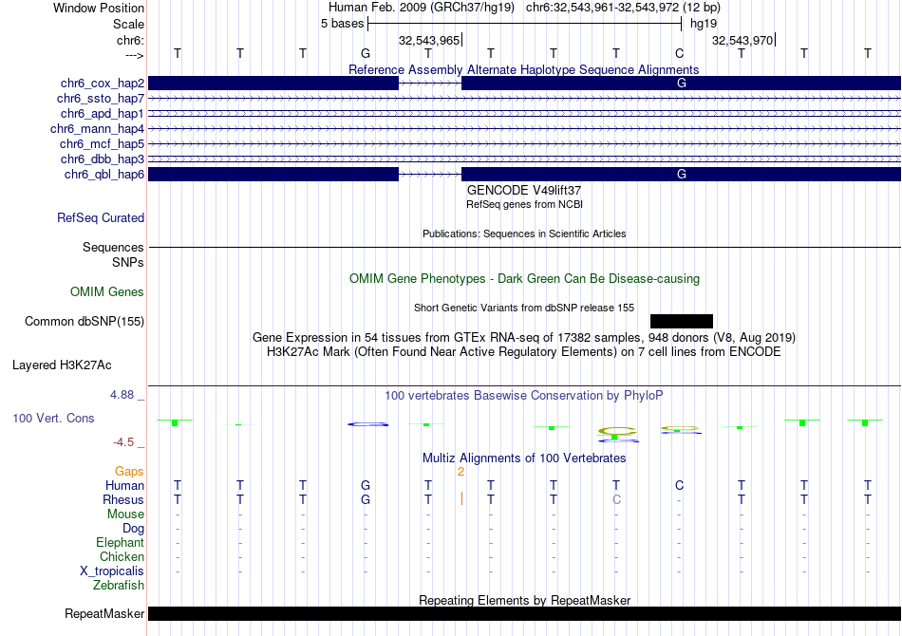Click the ---> strand direction arrow
The height and width of the screenshot is (636, 902).
click(135, 55)
